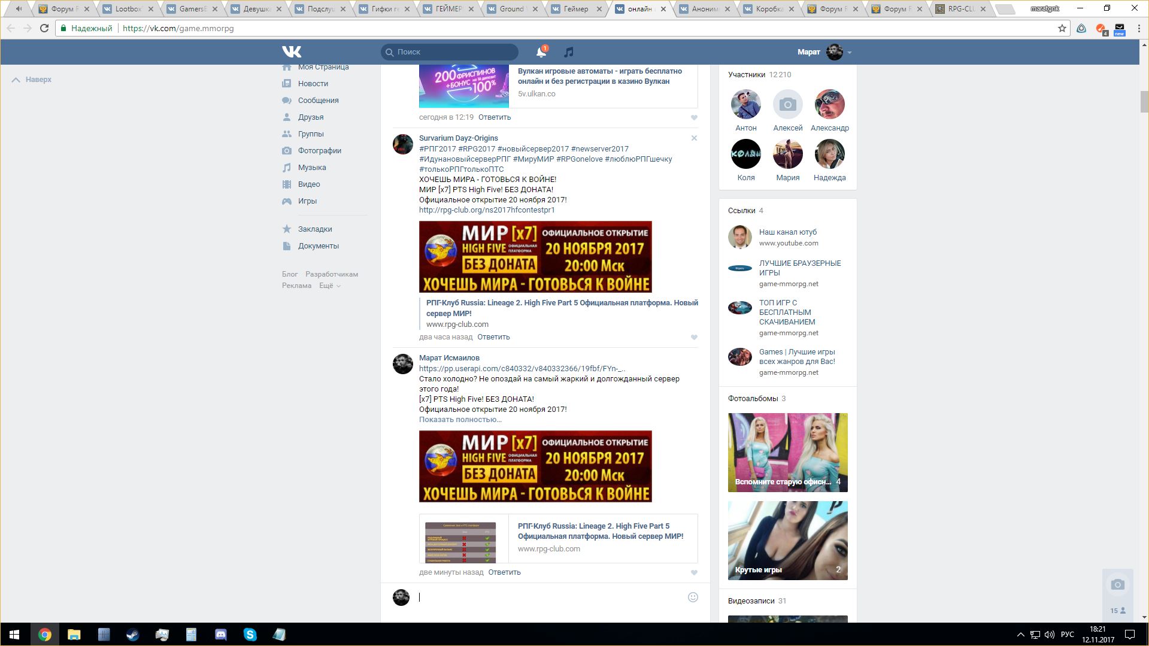
Task: Click the camera icon above the 15 counter
Action: pyautogui.click(x=1118, y=585)
